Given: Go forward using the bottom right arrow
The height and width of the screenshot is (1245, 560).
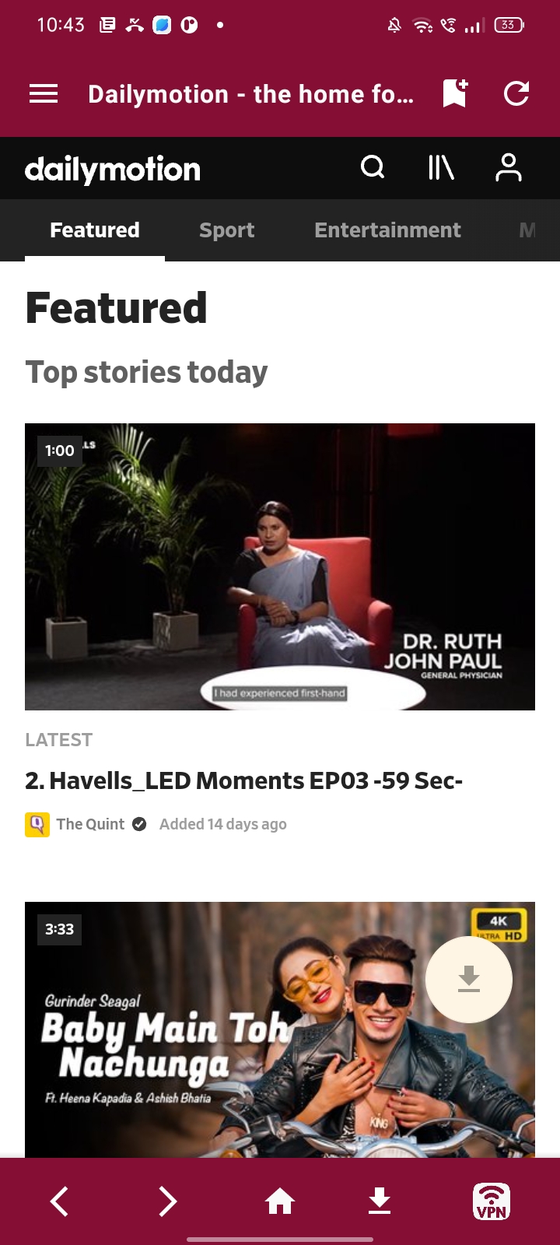Looking at the screenshot, I should [167, 1201].
